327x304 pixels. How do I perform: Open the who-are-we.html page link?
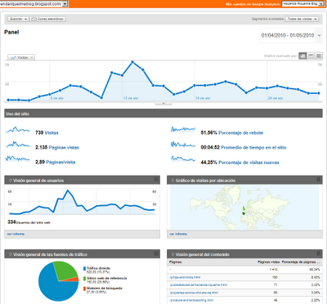coord(194,293)
